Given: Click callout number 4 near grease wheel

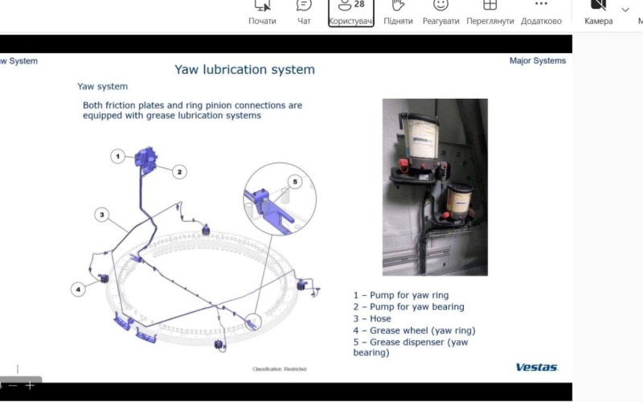Looking at the screenshot, I should click(78, 289).
